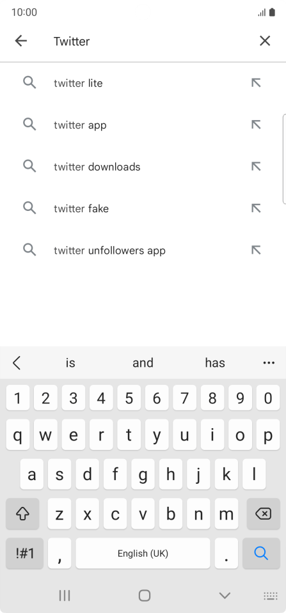Choose the word suggestion 'has'
This screenshot has width=286, height=613.
215,363
